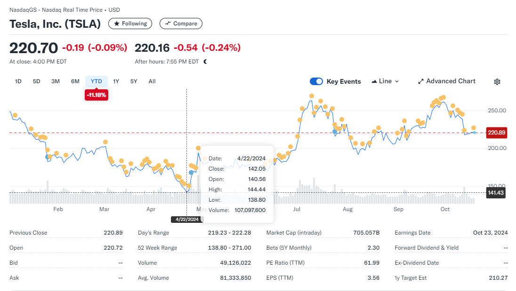The width and height of the screenshot is (516, 291).
Task: Open chart settings gear icon
Action: (x=497, y=82)
